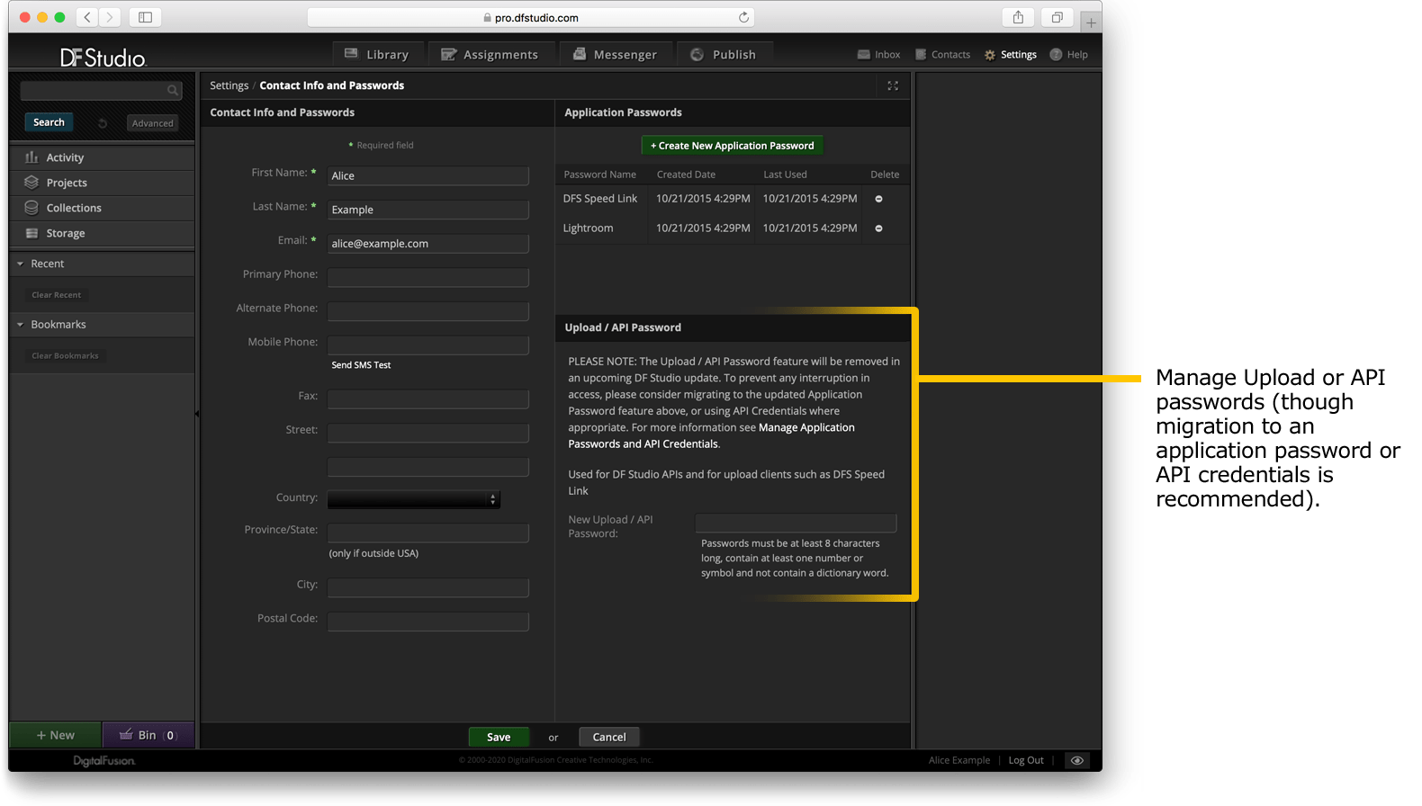The height and width of the screenshot is (806, 1422).
Task: Expand the panel to fullscreen
Action: [893, 85]
